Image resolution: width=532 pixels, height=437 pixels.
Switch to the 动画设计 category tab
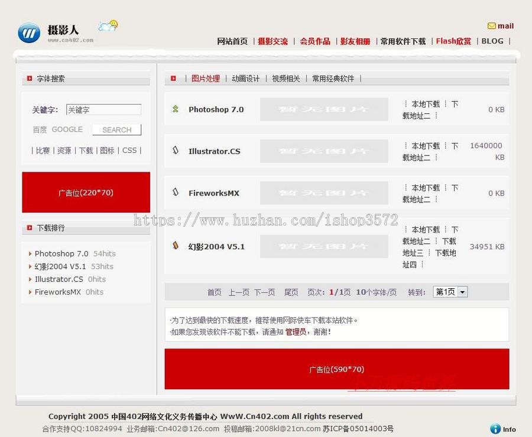coord(245,77)
